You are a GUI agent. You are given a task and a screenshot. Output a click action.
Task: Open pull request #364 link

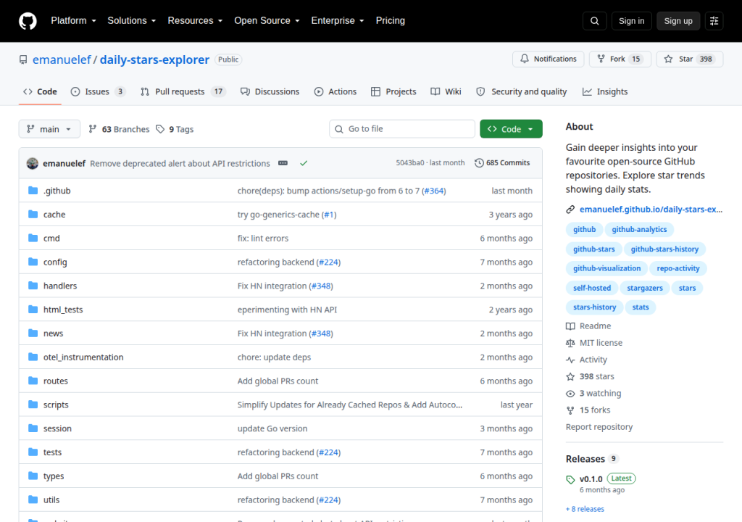click(434, 191)
